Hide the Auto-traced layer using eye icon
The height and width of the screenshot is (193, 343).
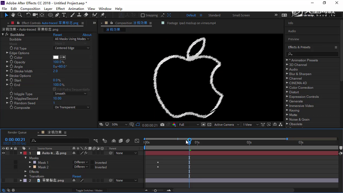click(3, 153)
